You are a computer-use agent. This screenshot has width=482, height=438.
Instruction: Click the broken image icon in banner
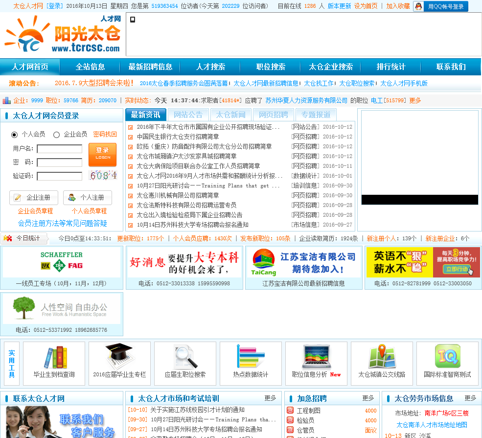click(x=133, y=20)
